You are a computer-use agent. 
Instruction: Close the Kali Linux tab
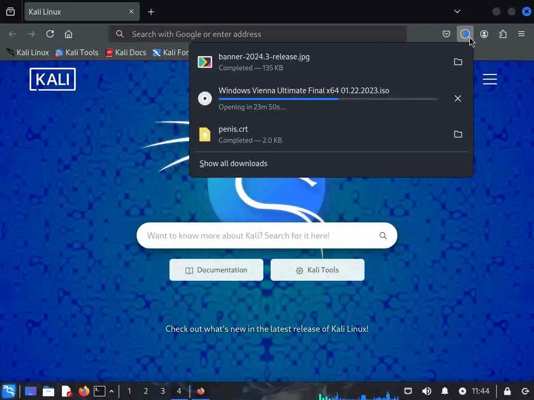131,12
